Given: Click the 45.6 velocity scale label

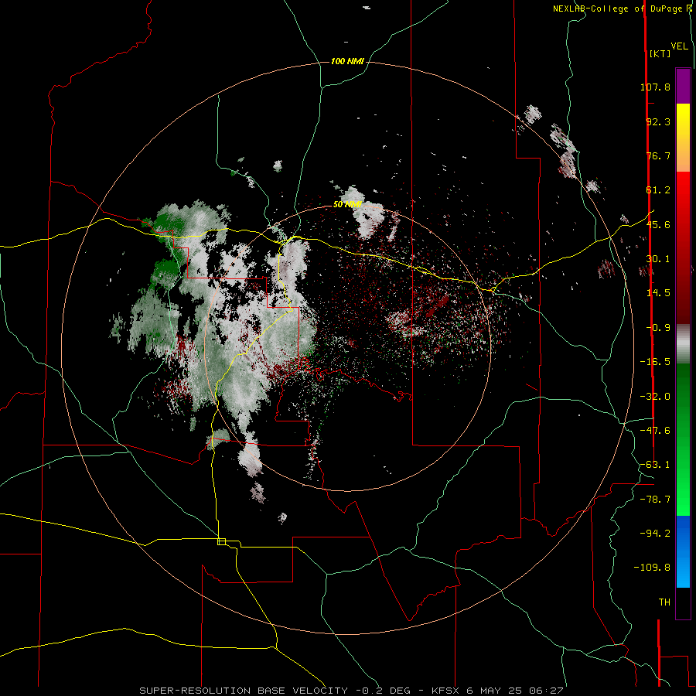Looking at the screenshot, I should click(x=658, y=224).
